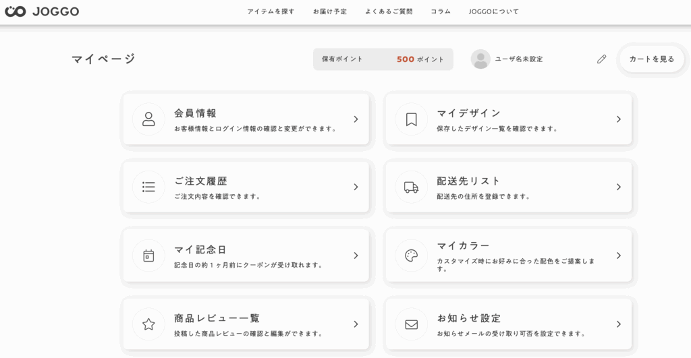Click the star icon for 商品レビュー一覧
Screen dimensions: 691x358
pos(148,324)
